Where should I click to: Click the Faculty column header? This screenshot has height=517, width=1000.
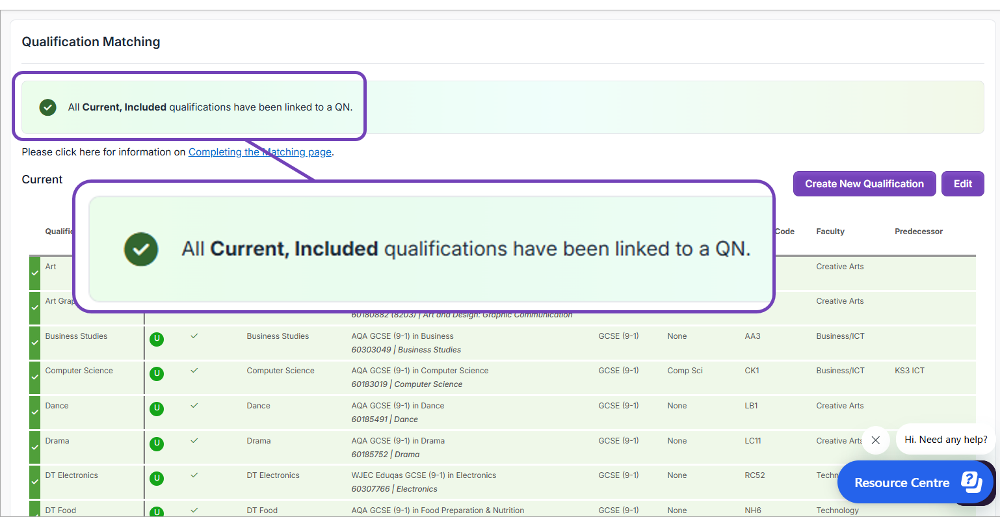[830, 231]
